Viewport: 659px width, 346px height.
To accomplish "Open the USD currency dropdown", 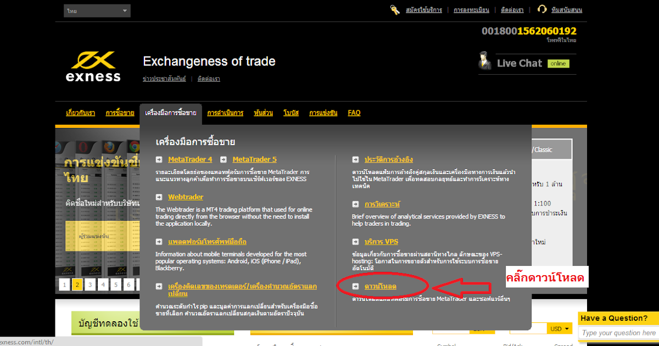I will pos(560,329).
